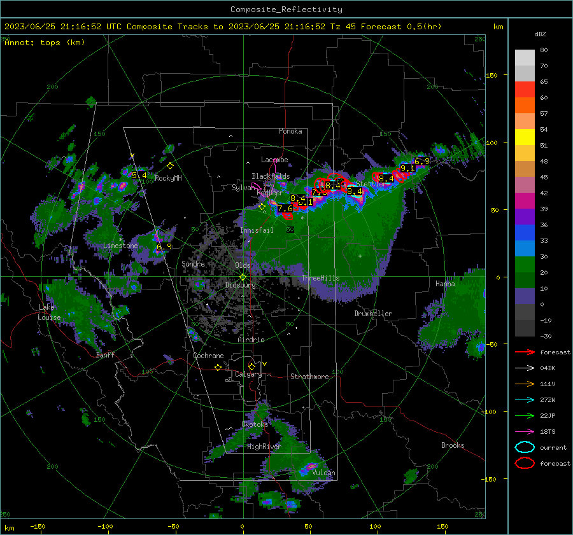Viewport: 573px width, 535px height.
Task: Click the orange 60 dBZ legend swatch
Action: tap(525, 106)
